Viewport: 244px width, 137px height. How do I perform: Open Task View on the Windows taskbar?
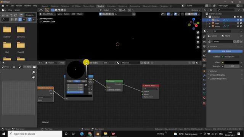pyautogui.click(x=74, y=134)
